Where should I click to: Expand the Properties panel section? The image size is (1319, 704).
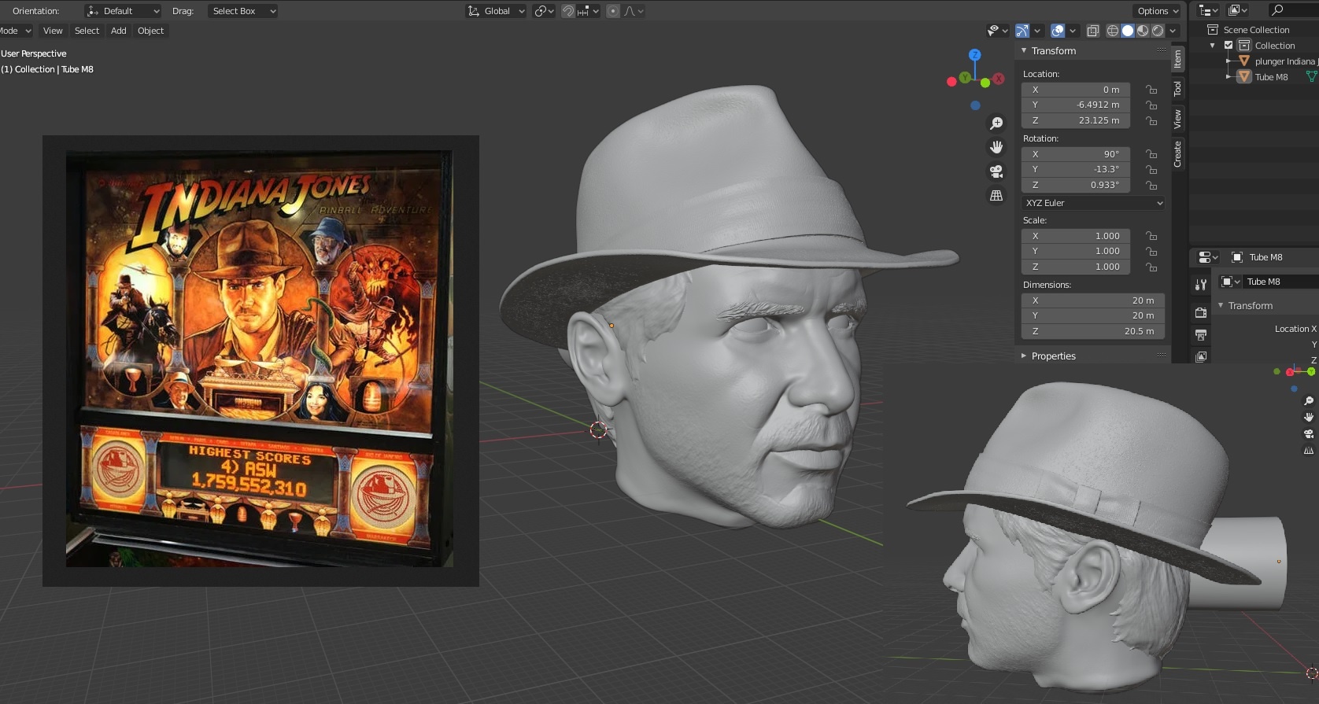coord(1053,356)
